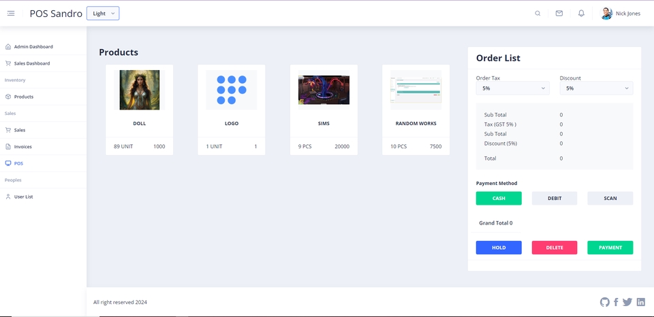Image resolution: width=654 pixels, height=317 pixels.
Task: Select the LOGO product thumbnail
Action: point(232,90)
